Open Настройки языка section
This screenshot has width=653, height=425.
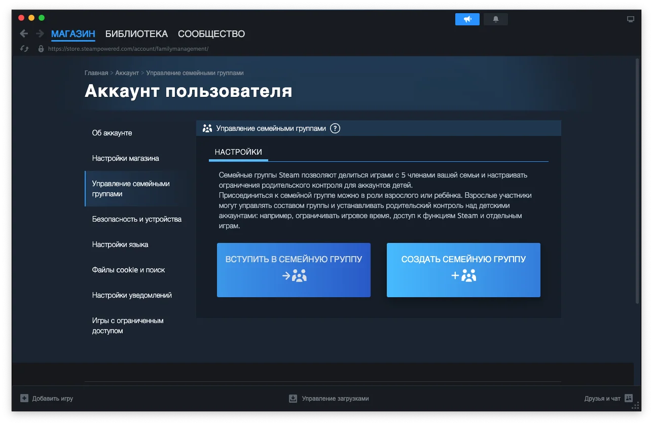tap(120, 244)
